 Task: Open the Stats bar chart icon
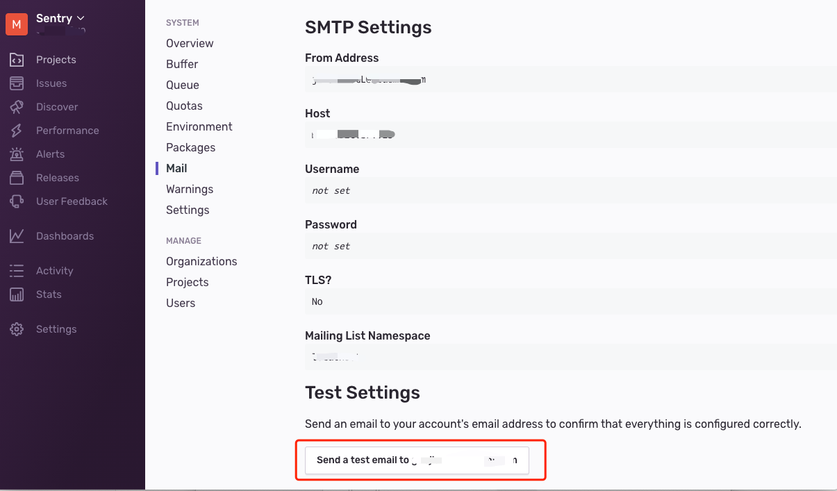(17, 294)
